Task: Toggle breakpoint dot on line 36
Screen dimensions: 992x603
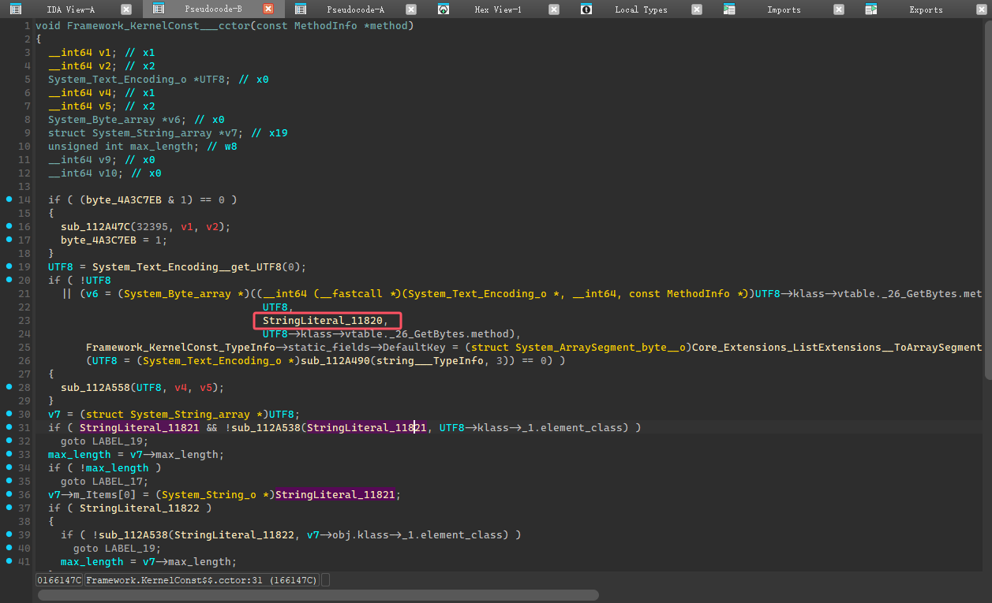Action: coord(7,494)
